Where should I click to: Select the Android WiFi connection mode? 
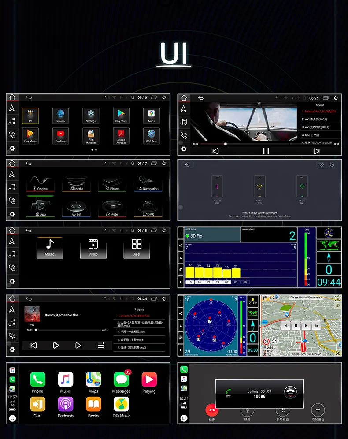click(x=259, y=189)
